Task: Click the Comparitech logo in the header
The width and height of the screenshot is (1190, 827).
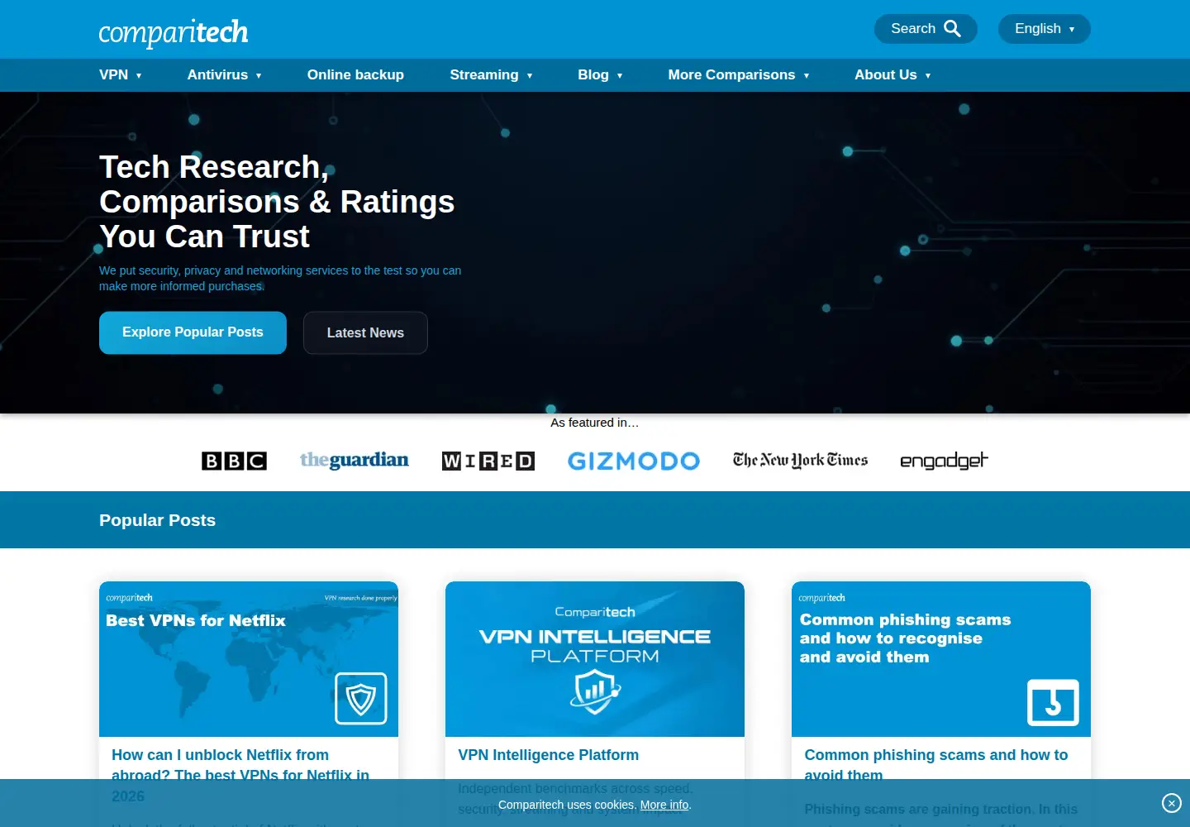Action: pyautogui.click(x=174, y=32)
